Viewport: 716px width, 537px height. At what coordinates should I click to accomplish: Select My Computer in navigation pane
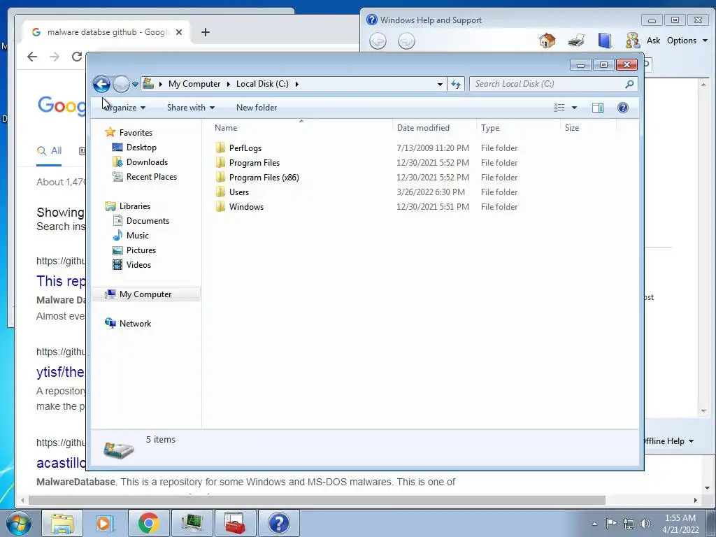(145, 294)
